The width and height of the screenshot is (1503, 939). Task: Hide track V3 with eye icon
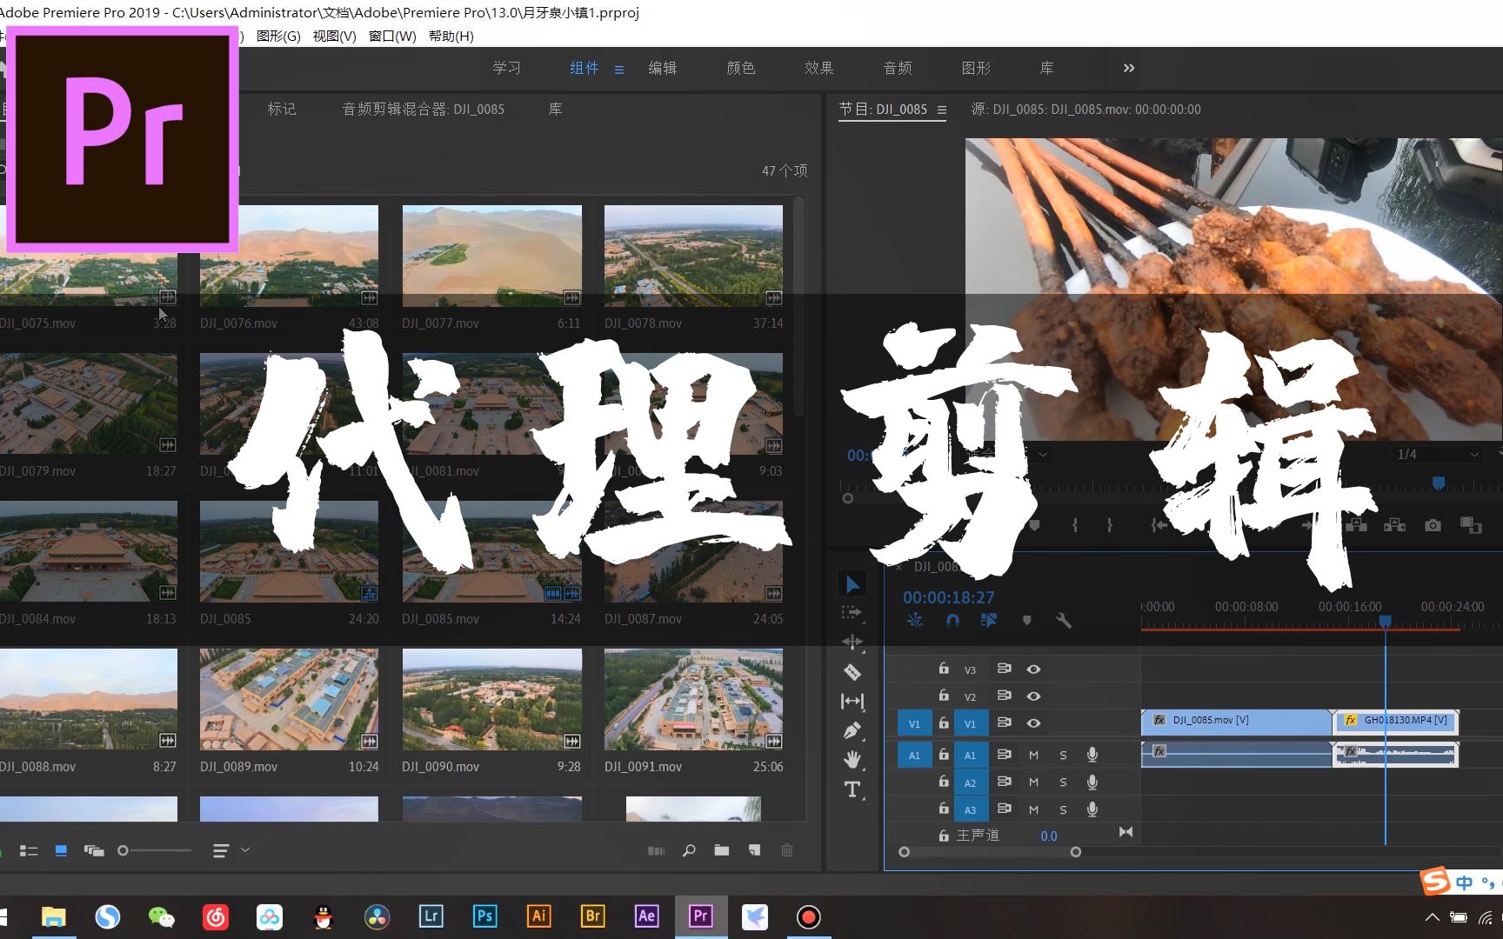1033,669
